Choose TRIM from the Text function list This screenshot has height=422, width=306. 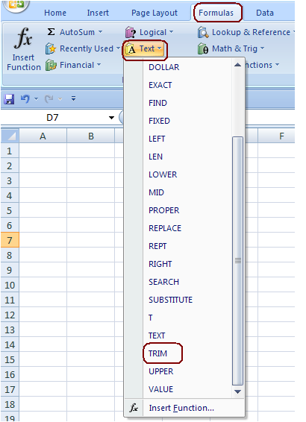tap(157, 353)
